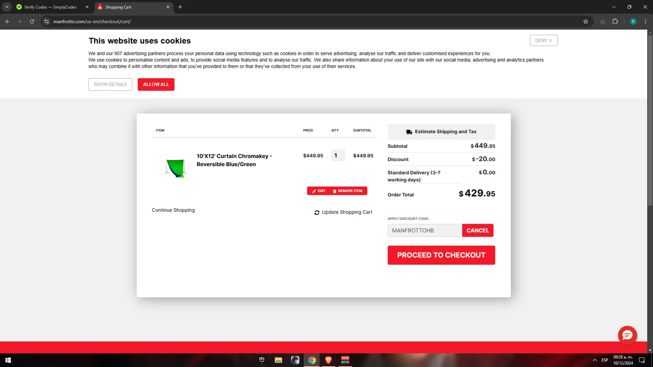Viewport: 653px width, 367px height.
Task: Expand Estimate Shipping and Tax
Action: click(x=441, y=131)
